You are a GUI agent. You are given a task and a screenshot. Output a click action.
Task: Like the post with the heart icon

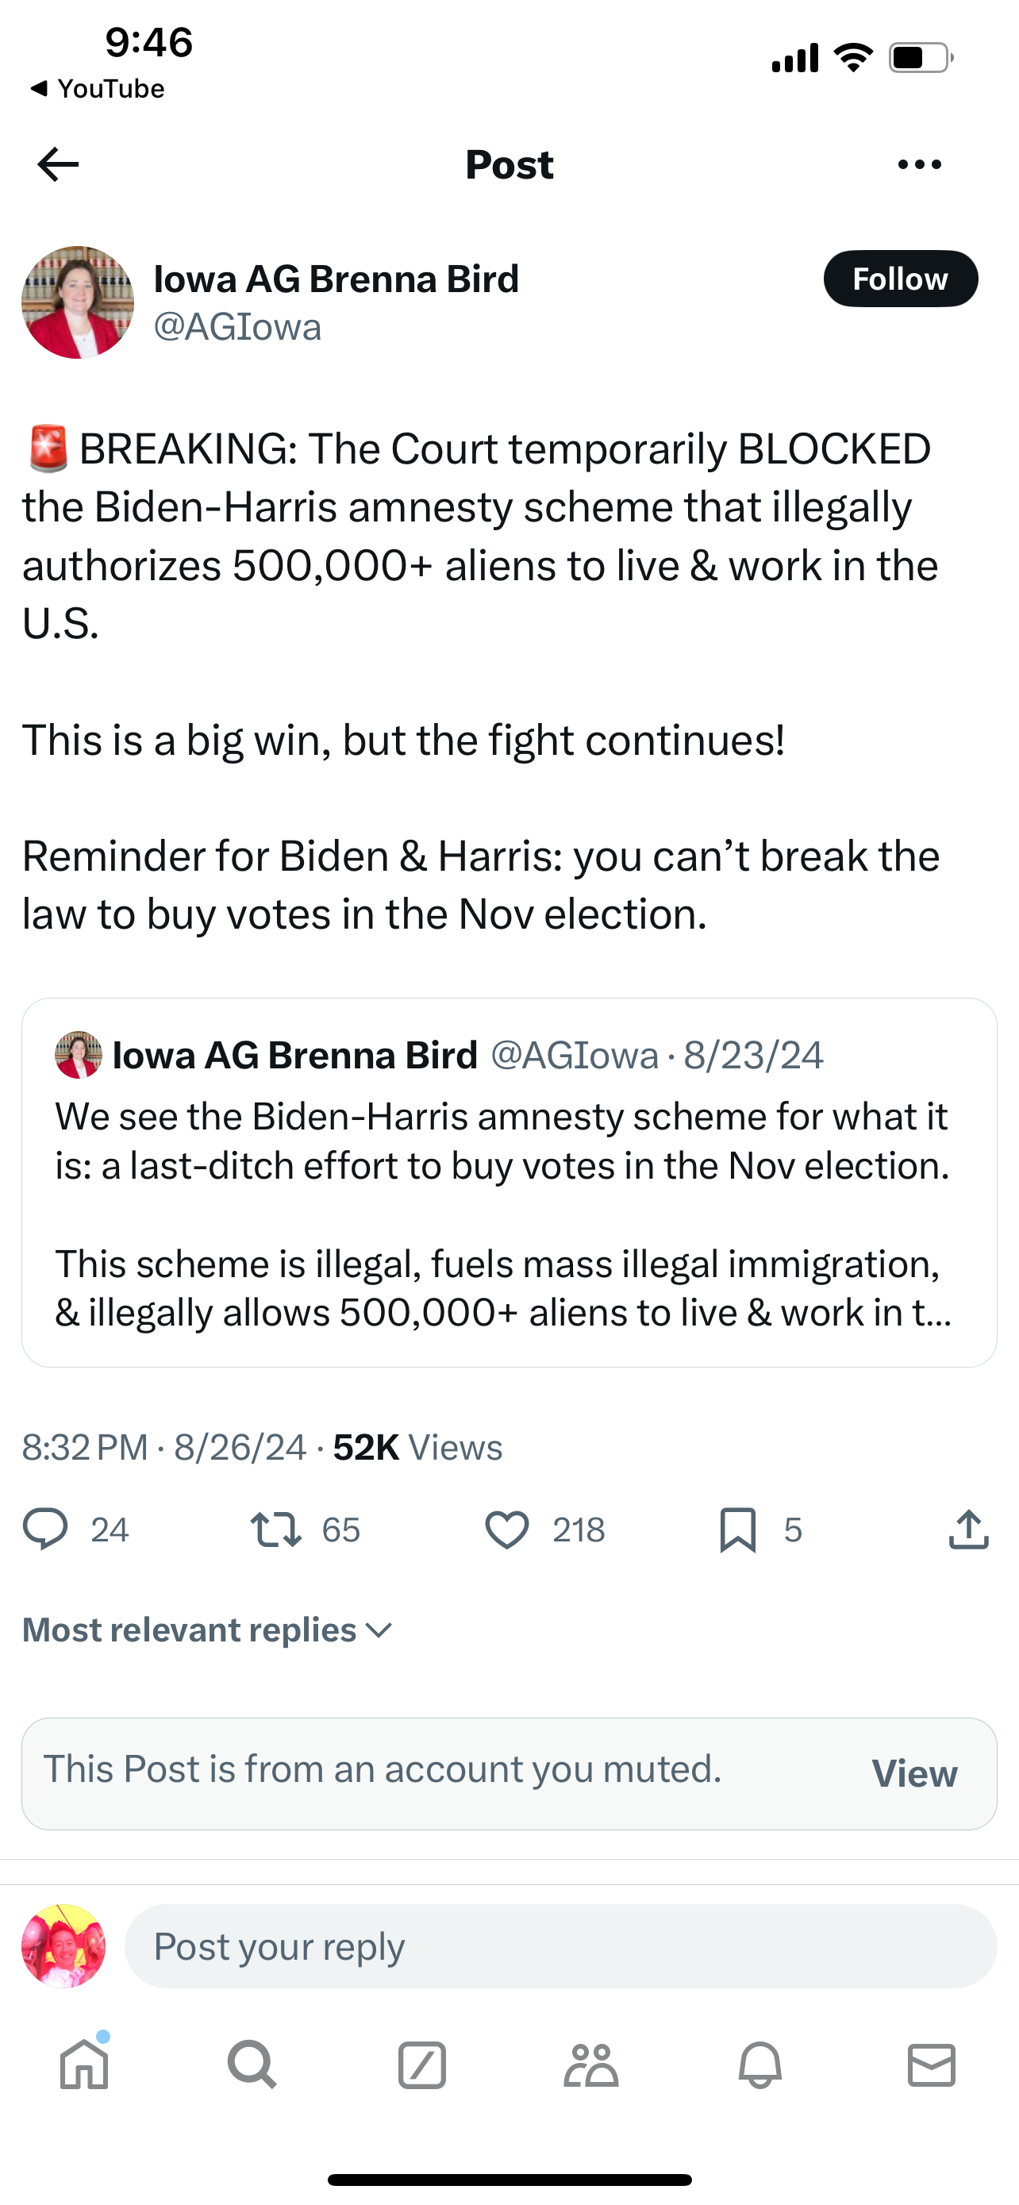[x=507, y=1530]
